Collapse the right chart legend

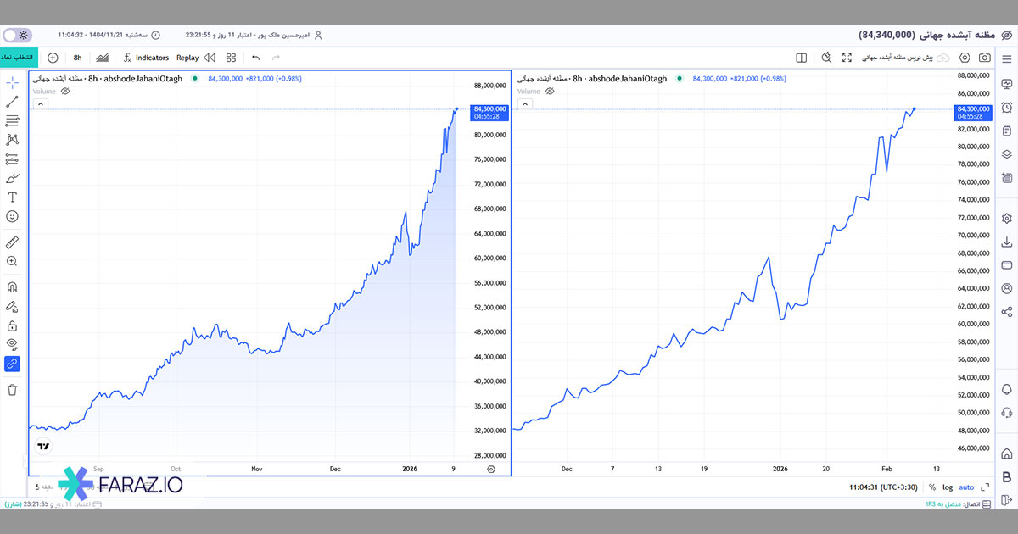(523, 103)
